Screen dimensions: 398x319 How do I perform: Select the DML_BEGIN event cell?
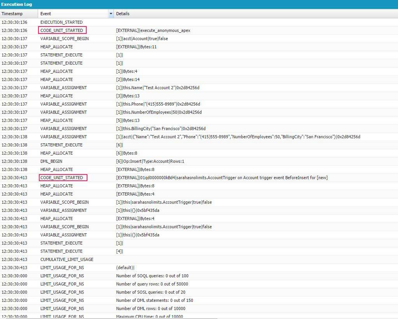(x=51, y=161)
